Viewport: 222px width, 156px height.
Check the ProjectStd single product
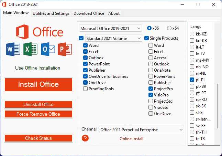tap(151, 101)
